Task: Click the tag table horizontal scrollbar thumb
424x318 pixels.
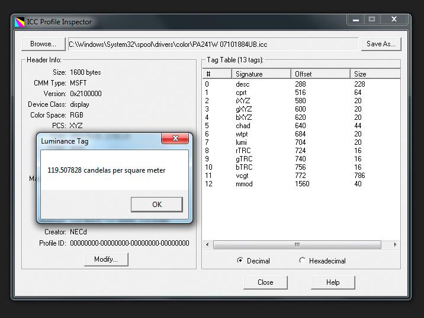Action: point(297,244)
